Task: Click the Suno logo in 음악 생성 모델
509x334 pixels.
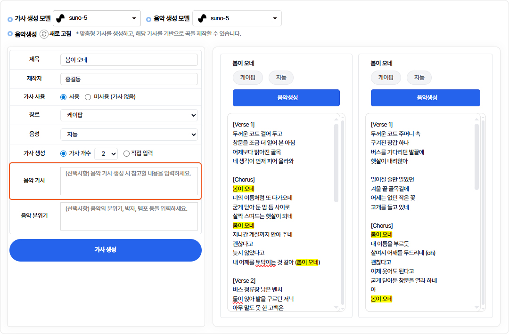Action: (x=202, y=18)
